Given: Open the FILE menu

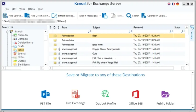Looking at the screenshot, I should click(x=7, y=9).
